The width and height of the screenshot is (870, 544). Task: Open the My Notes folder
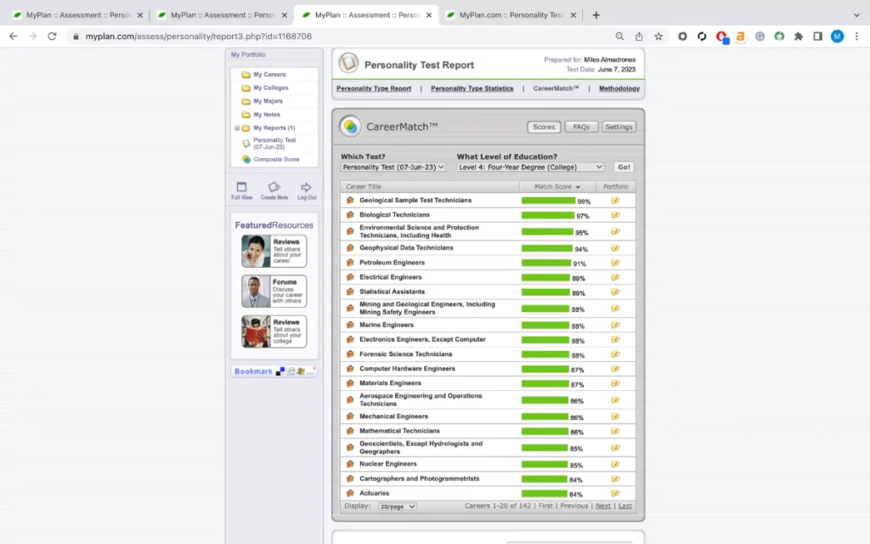click(266, 115)
